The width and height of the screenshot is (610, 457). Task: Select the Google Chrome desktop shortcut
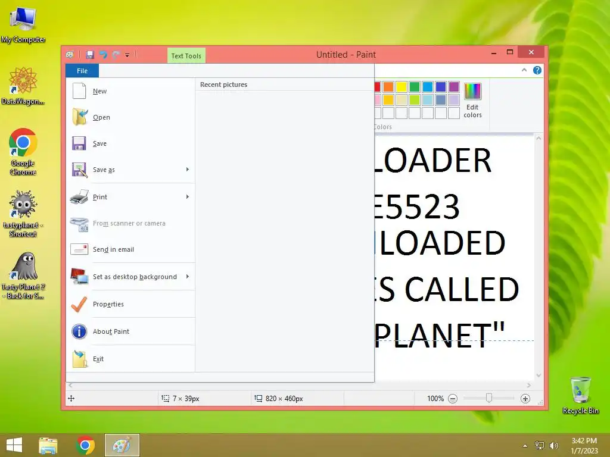23,152
